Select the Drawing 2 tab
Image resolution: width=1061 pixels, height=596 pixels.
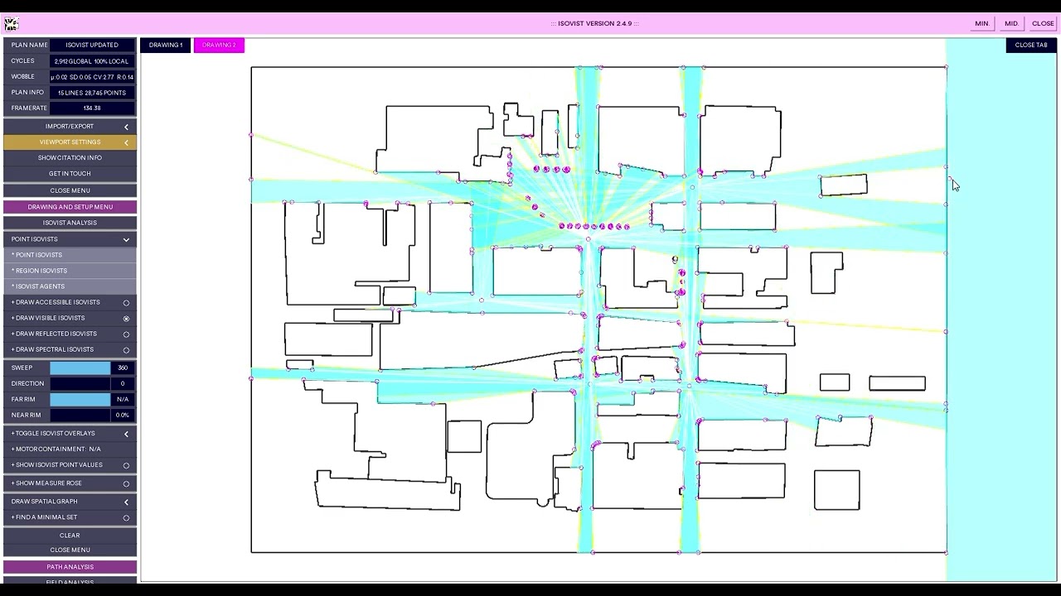[219, 45]
